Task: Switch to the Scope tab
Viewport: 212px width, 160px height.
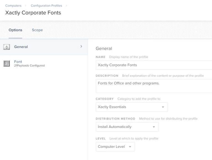Action: click(x=37, y=30)
